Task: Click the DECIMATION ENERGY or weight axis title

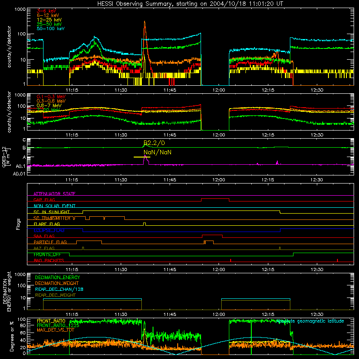Action: (x=7, y=291)
